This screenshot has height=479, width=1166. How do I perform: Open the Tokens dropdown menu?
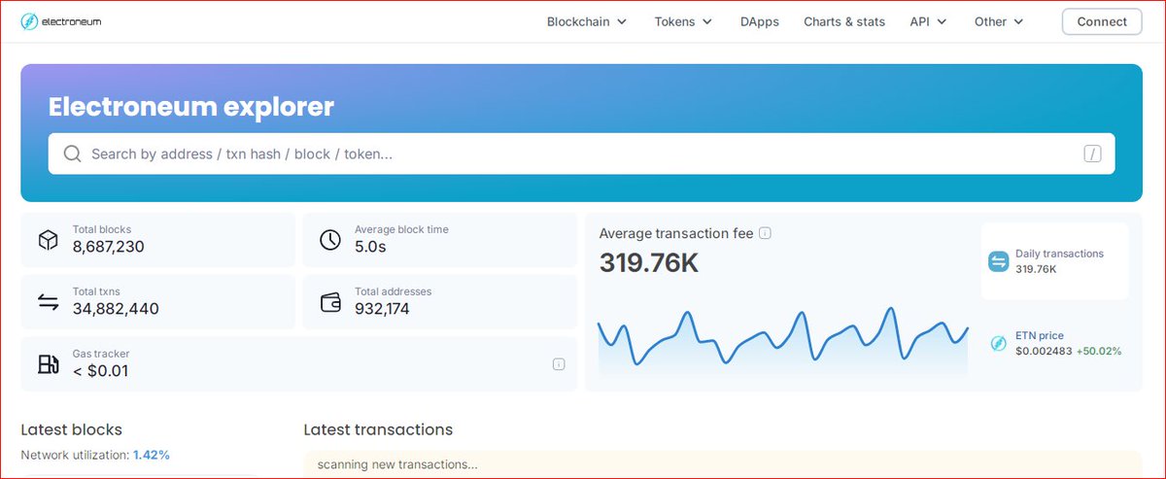[x=683, y=21]
